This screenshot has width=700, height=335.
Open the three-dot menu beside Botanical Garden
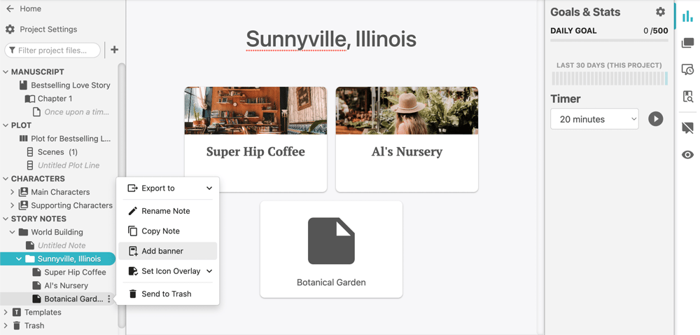[x=109, y=299]
